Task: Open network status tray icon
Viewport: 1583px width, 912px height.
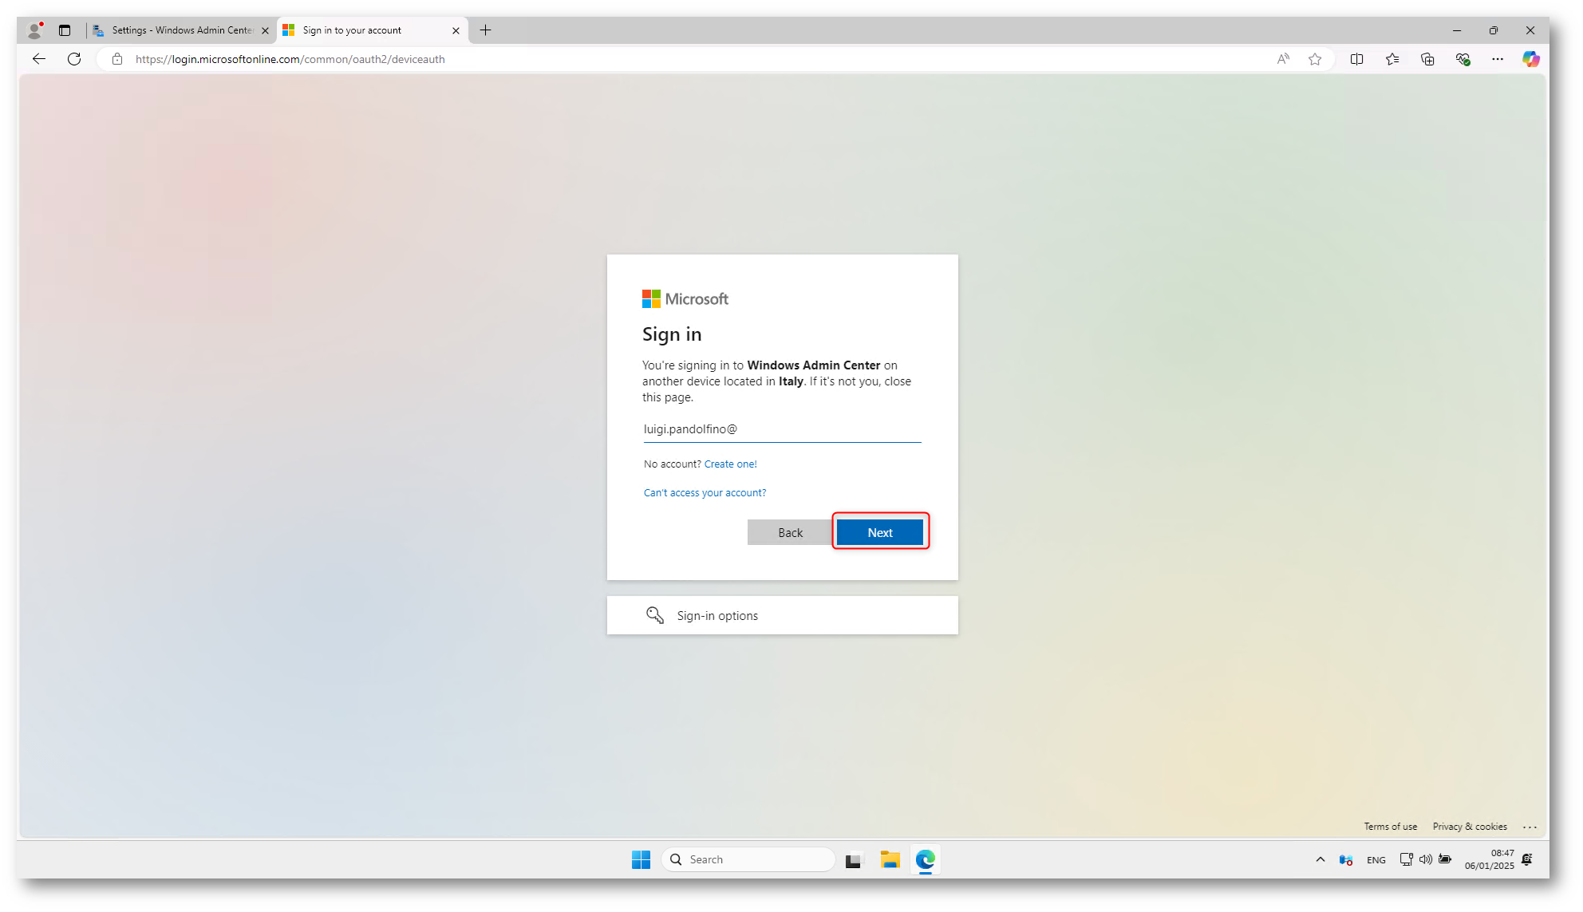Action: tap(1406, 859)
